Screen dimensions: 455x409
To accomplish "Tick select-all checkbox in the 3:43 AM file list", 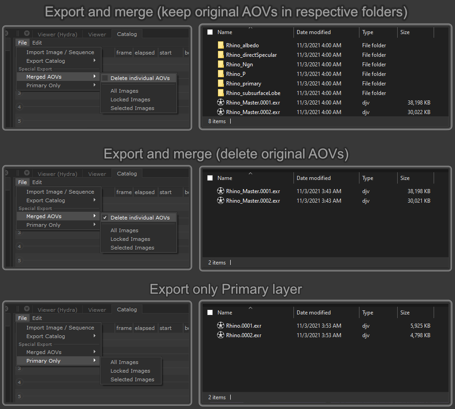I will [210, 178].
